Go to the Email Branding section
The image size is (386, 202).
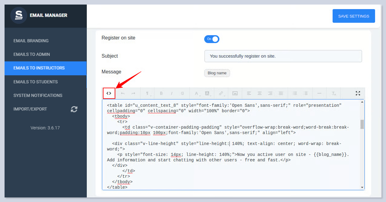[x=31, y=41]
